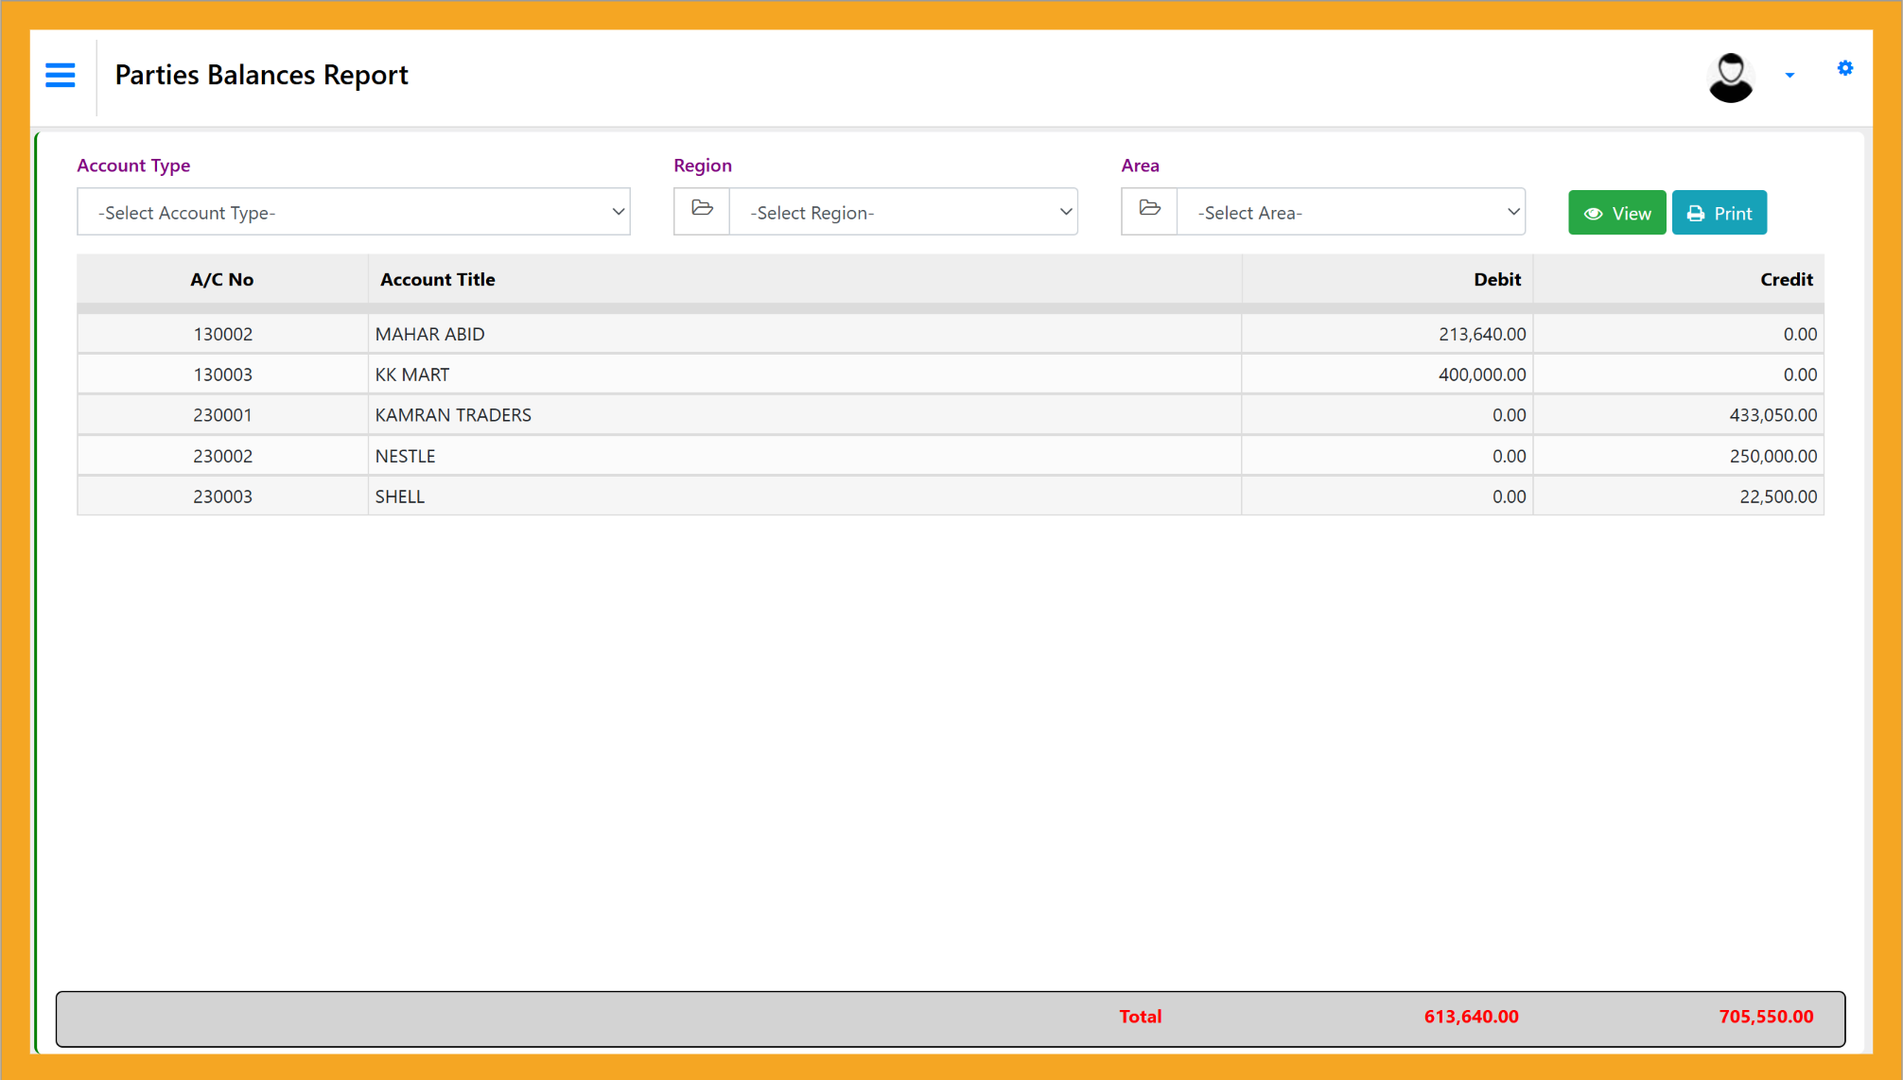The width and height of the screenshot is (1903, 1080).
Task: Expand the caret next to avatar
Action: pyautogui.click(x=1790, y=76)
